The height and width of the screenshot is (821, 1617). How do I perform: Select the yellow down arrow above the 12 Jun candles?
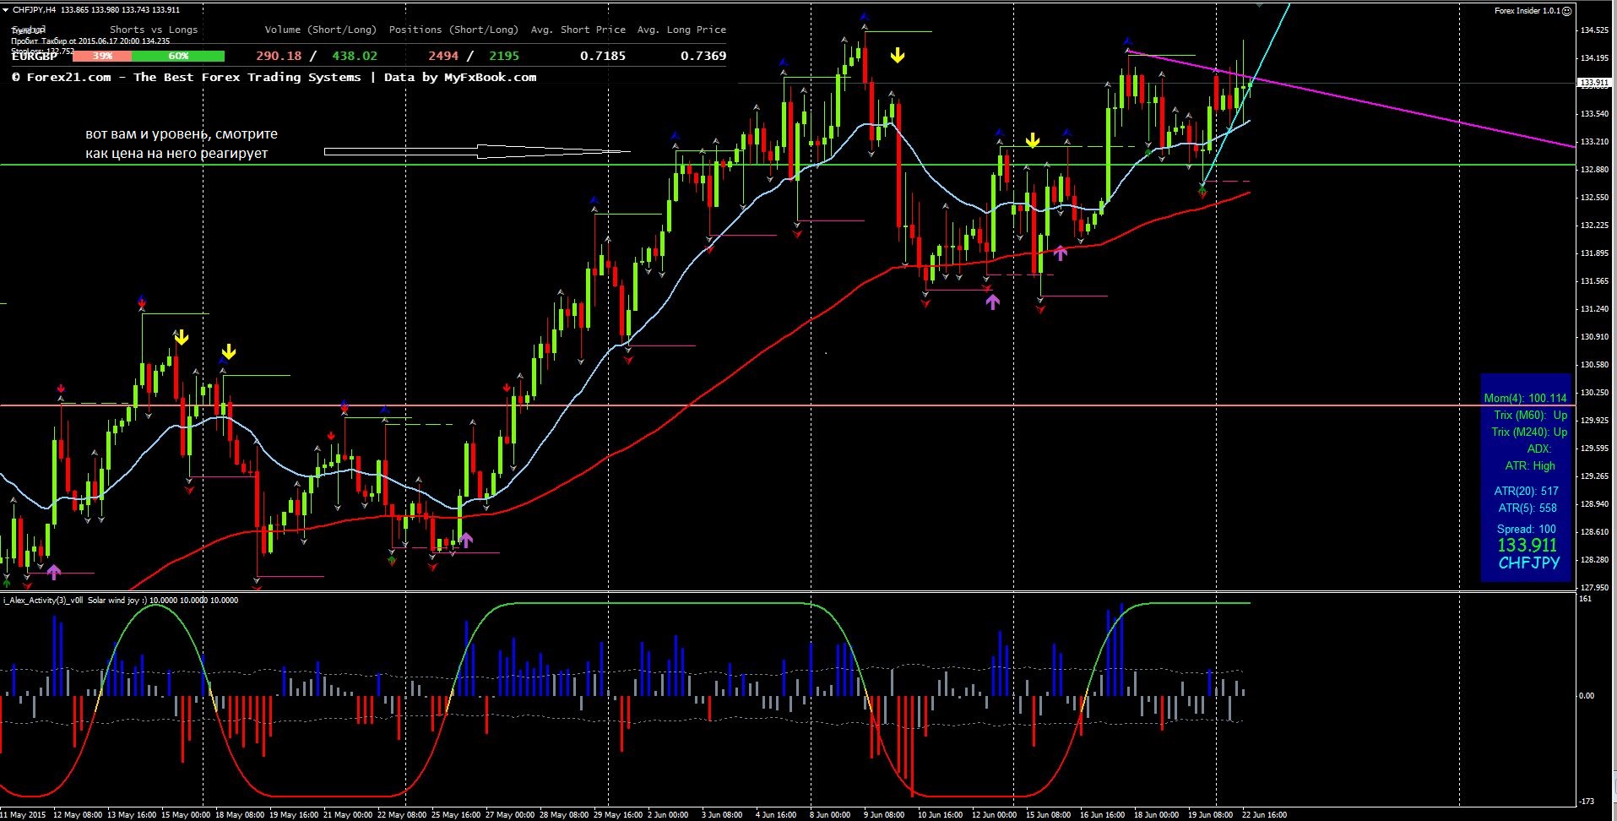(1033, 140)
